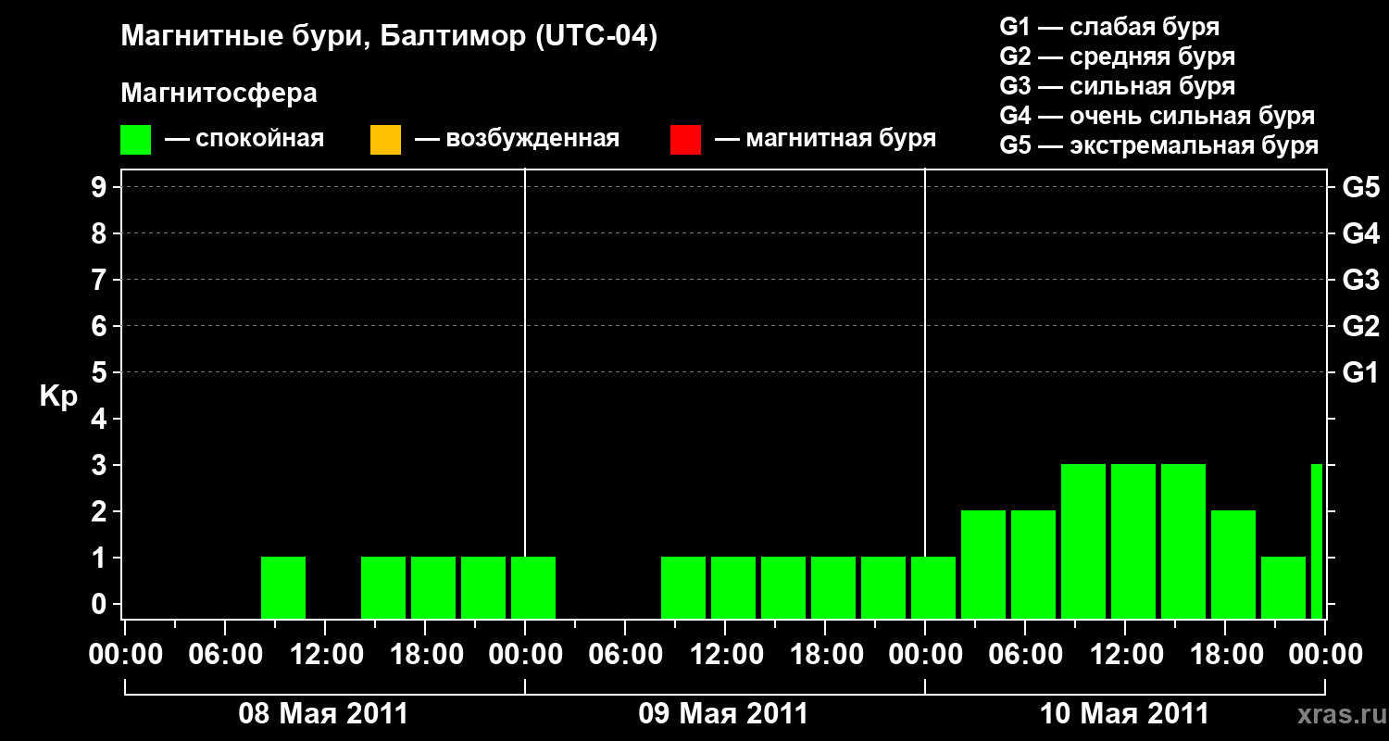Click the Kp 1 bar crossing midnight into 10 Мая

pos(933,587)
